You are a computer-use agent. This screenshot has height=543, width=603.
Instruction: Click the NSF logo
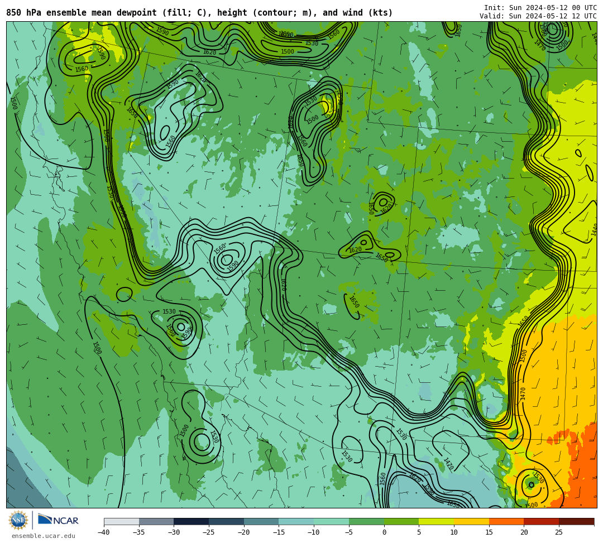[18, 521]
